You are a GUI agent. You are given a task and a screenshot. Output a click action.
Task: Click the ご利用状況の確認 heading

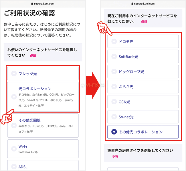[29, 13]
